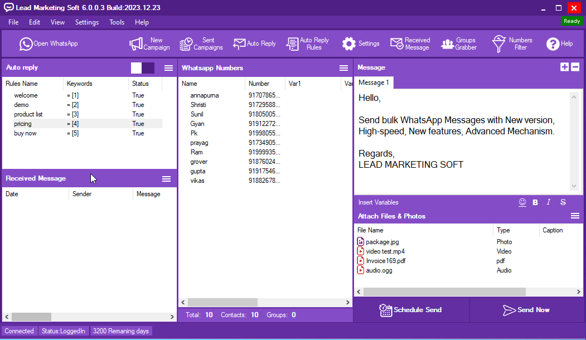Select contact annapuma in numbers list

205,95
